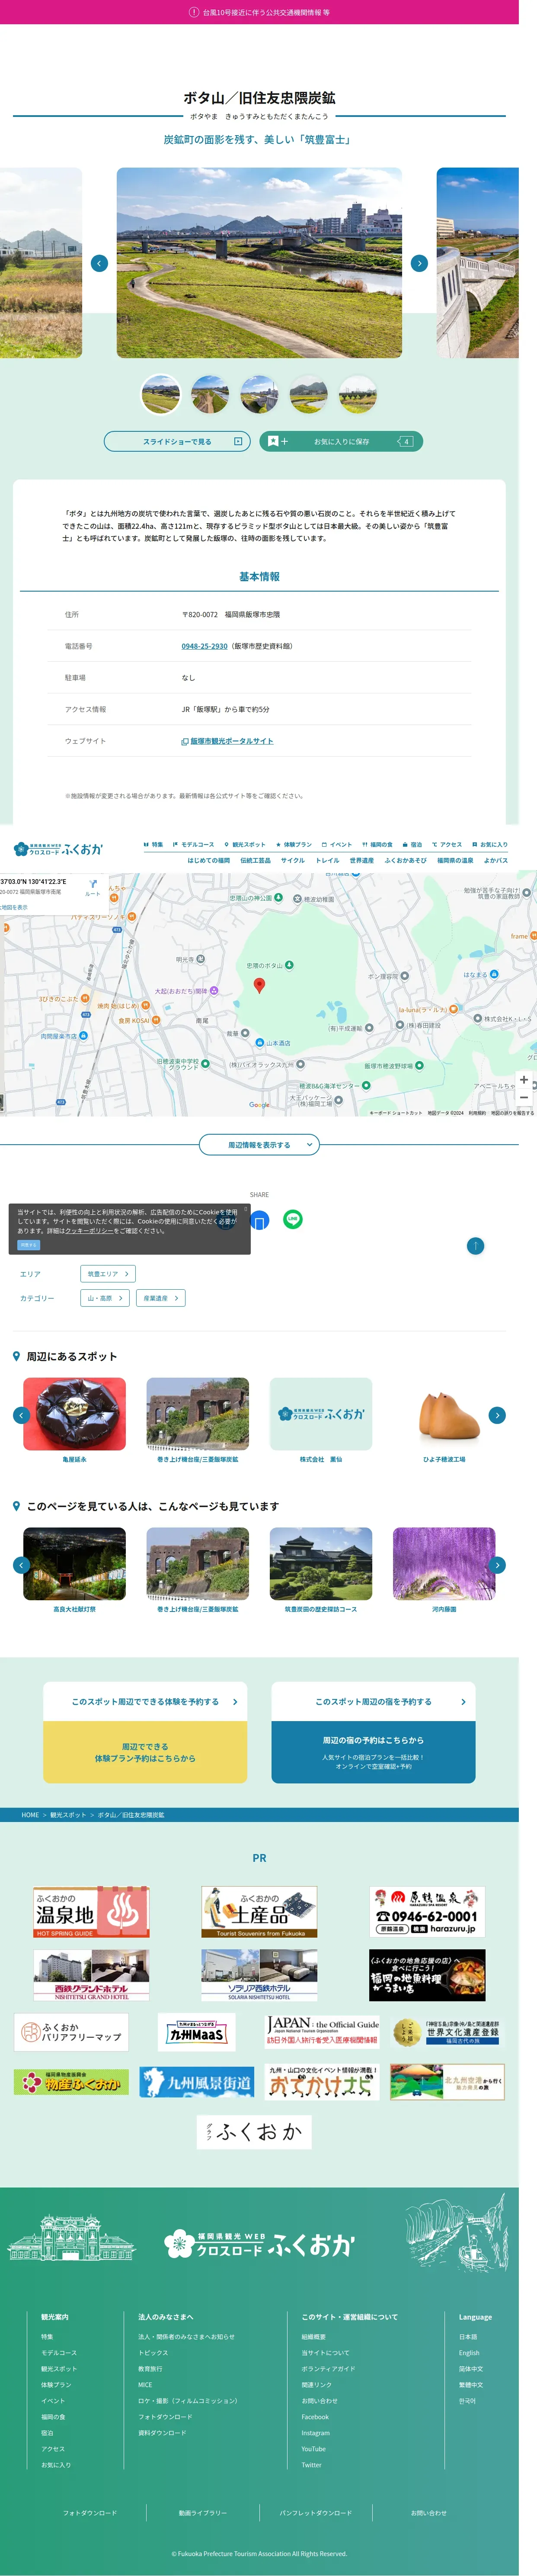Open イベント navigation item
The height and width of the screenshot is (2576, 537).
(x=336, y=844)
